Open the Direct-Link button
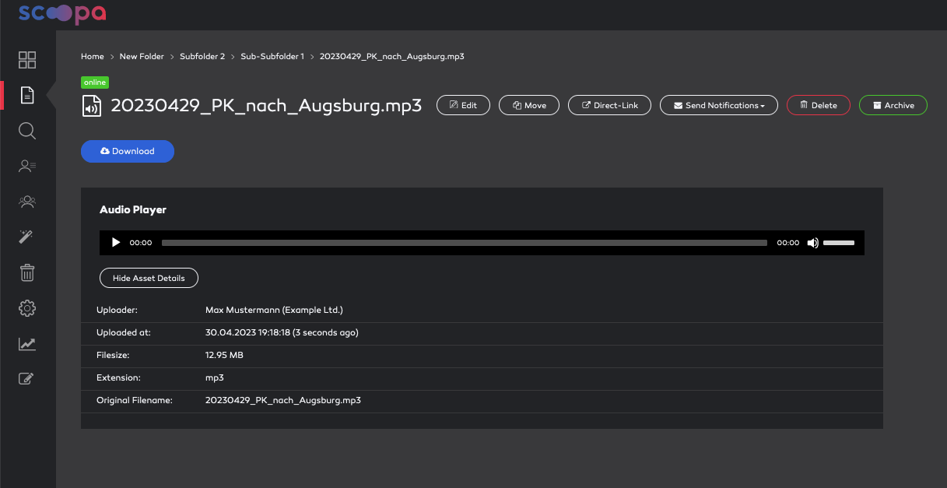947x488 pixels. coord(610,105)
